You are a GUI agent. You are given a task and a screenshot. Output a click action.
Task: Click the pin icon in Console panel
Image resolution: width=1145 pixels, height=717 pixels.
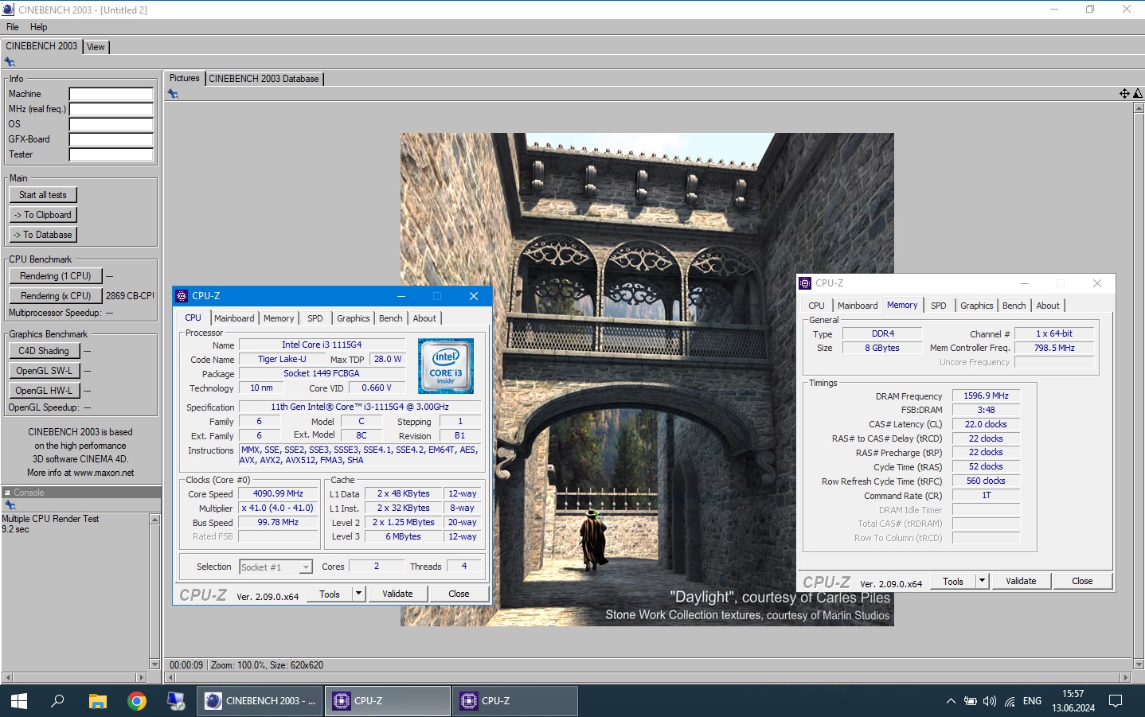tap(10, 505)
